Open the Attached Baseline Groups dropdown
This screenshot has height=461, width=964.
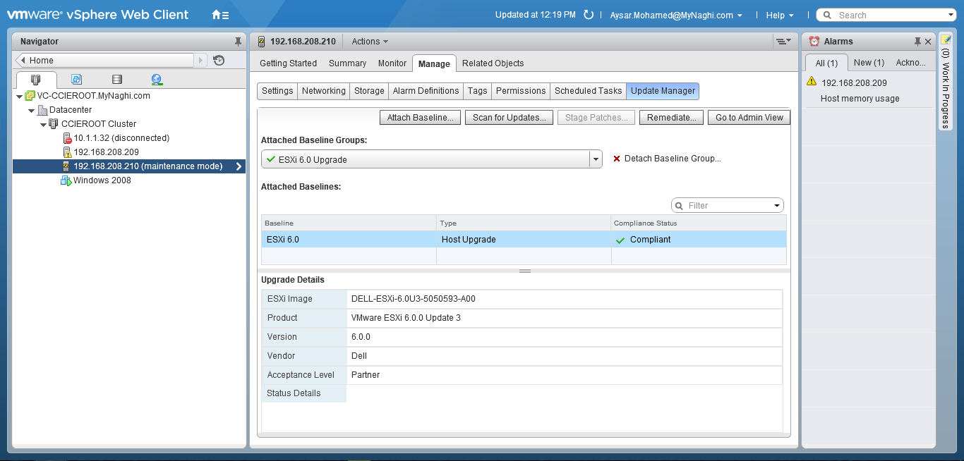(x=596, y=159)
